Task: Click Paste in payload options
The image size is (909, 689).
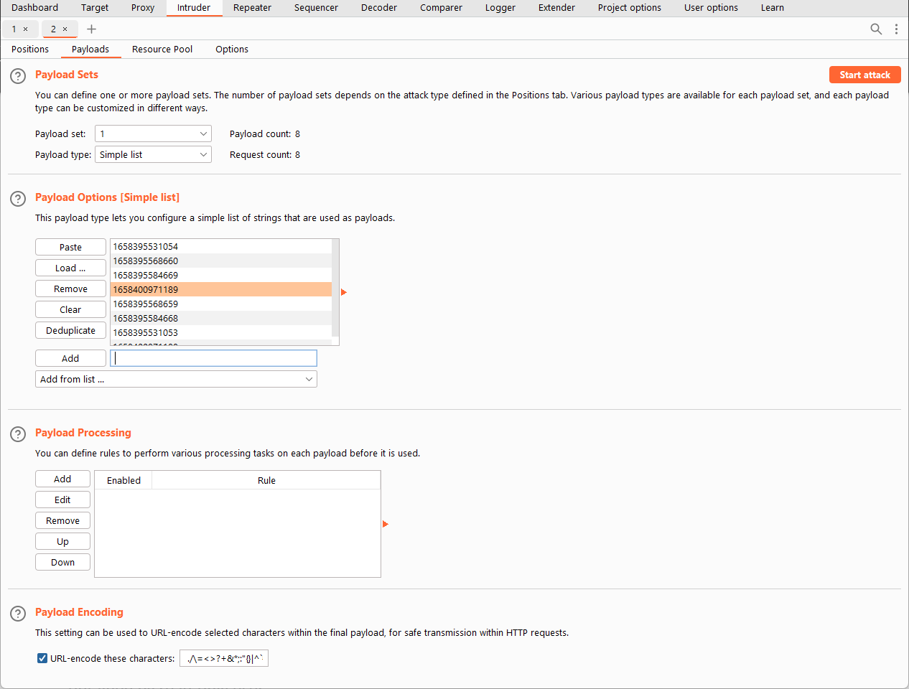Action: click(70, 247)
